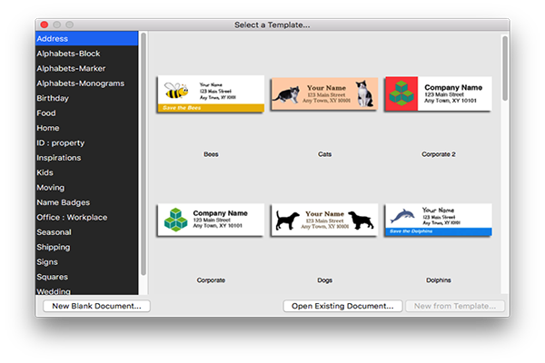
Task: Click the Corporate 2 template caption
Action: (x=439, y=154)
